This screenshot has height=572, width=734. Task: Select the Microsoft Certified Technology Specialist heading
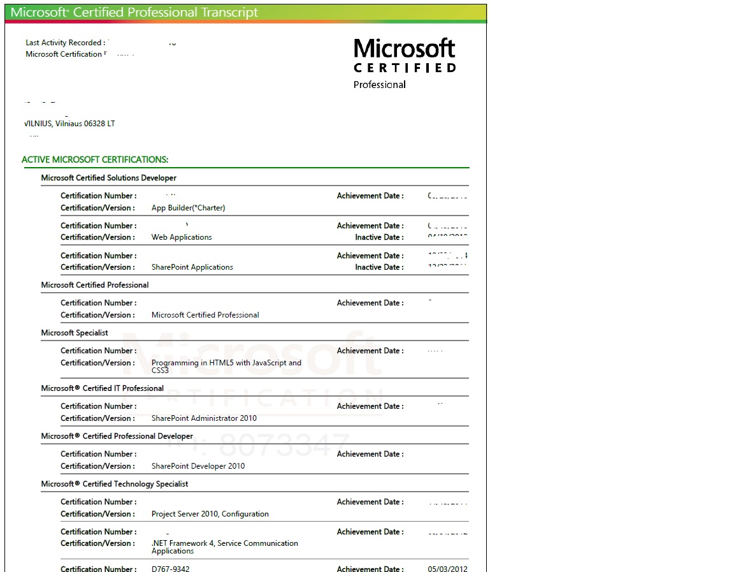point(115,484)
